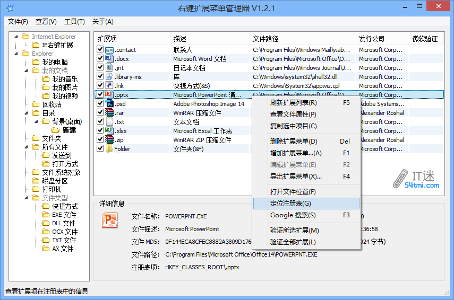Select 增加扩展菜单...(A) context entry
Viewport: 454px width, 300px height.
[306, 153]
